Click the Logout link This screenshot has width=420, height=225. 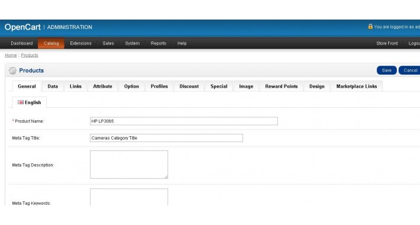click(x=414, y=43)
